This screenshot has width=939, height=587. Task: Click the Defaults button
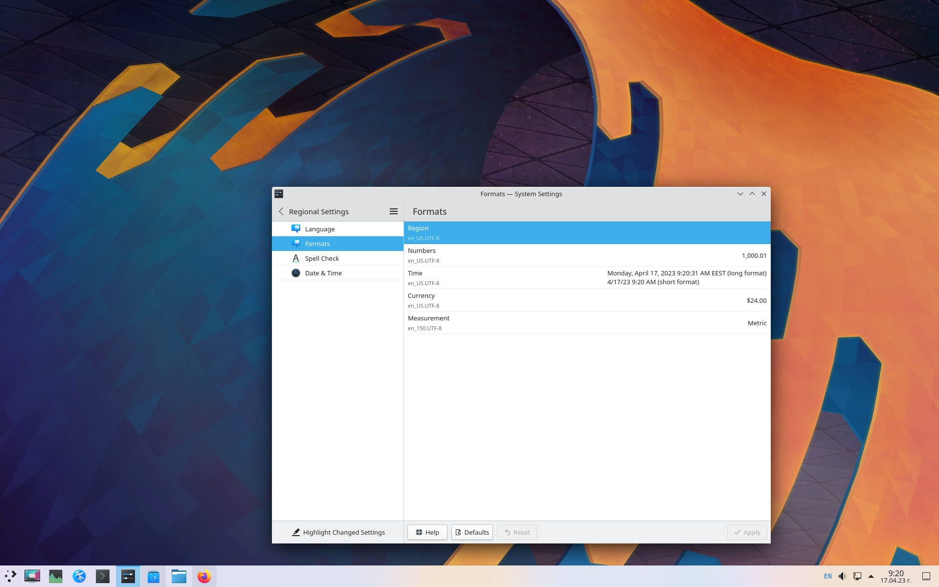click(x=472, y=532)
